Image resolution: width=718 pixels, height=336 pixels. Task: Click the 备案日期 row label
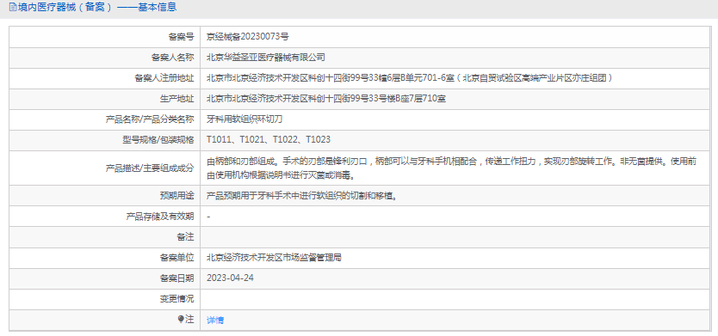pos(176,278)
